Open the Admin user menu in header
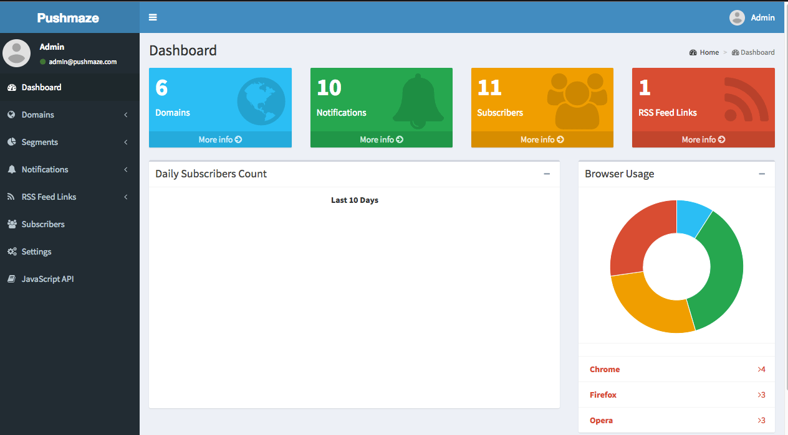The height and width of the screenshot is (435, 788). click(752, 17)
